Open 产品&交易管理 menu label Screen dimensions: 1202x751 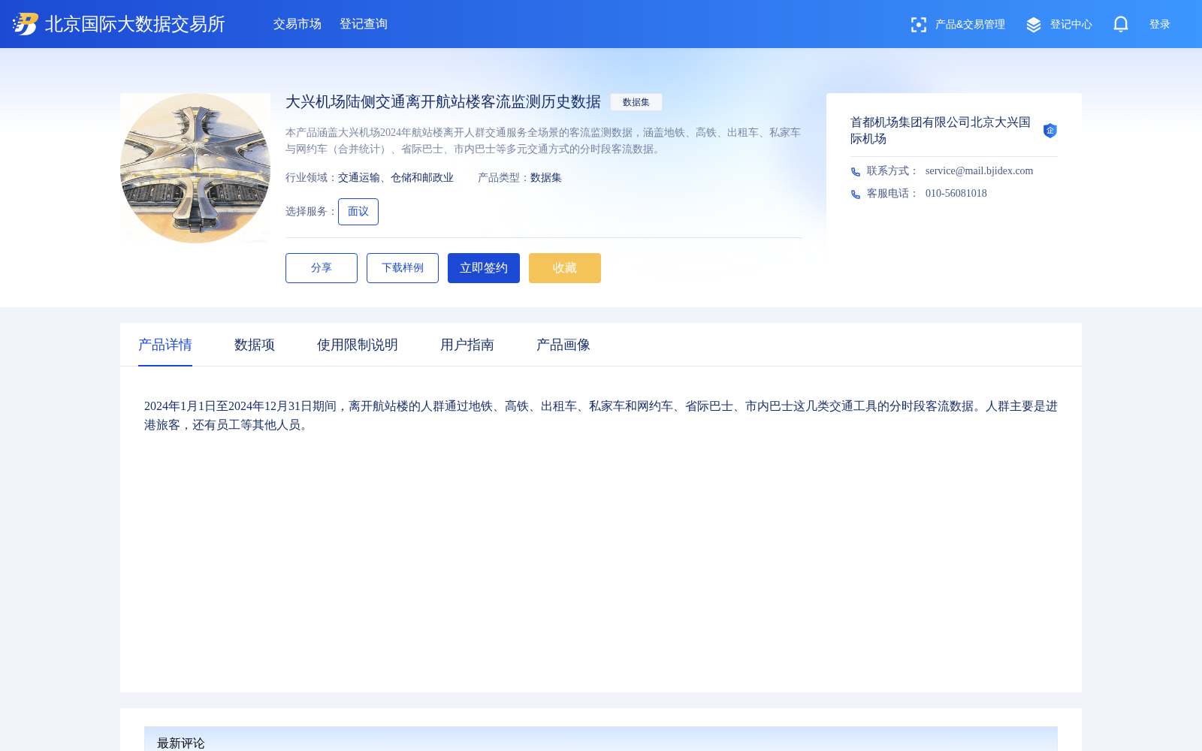coord(970,25)
